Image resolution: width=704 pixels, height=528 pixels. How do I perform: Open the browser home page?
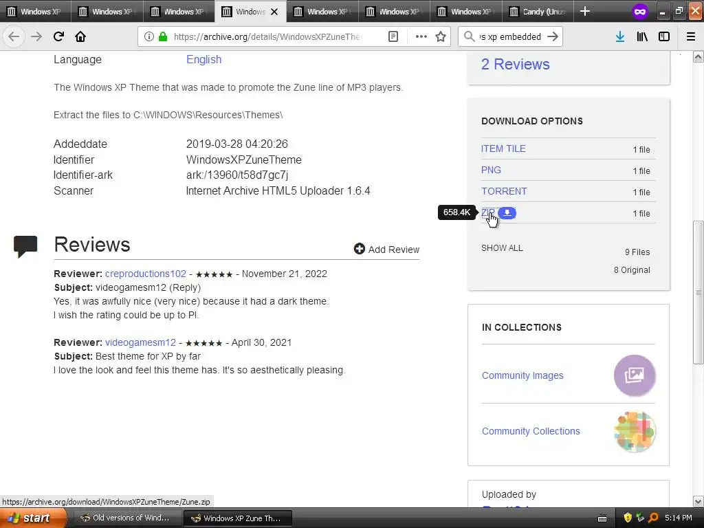coord(80,36)
